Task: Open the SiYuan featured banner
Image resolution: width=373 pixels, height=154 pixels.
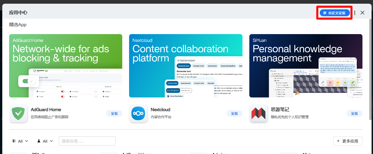Action: click(x=306, y=66)
